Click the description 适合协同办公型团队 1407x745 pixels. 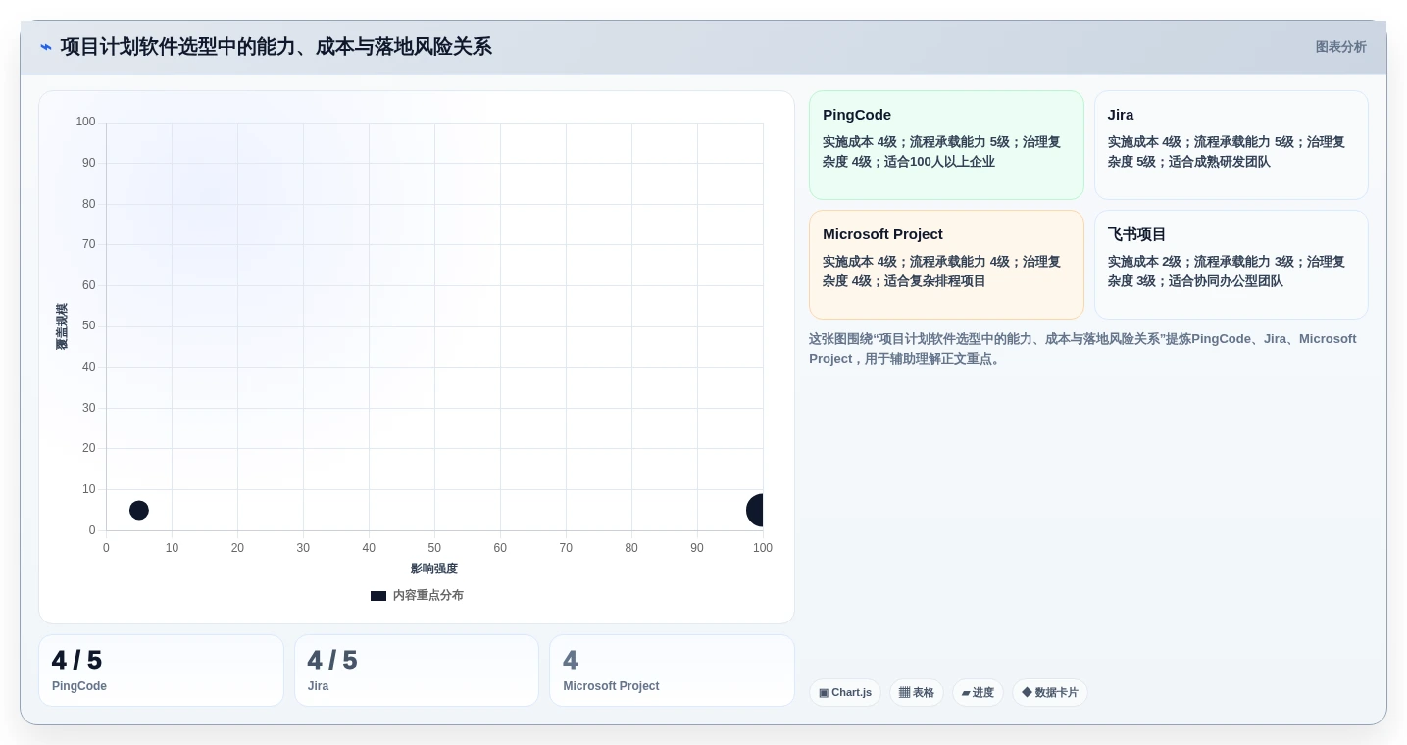[1226, 281]
